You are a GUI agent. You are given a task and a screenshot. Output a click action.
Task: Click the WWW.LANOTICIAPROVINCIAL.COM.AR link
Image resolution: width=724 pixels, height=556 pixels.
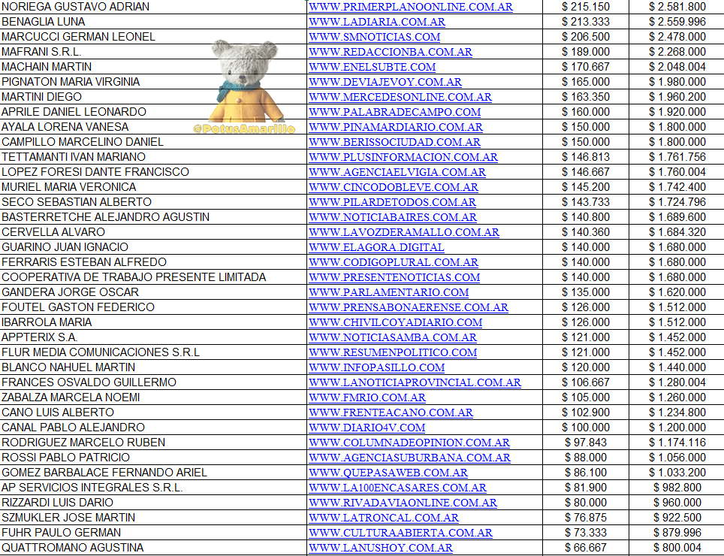pyautogui.click(x=415, y=382)
